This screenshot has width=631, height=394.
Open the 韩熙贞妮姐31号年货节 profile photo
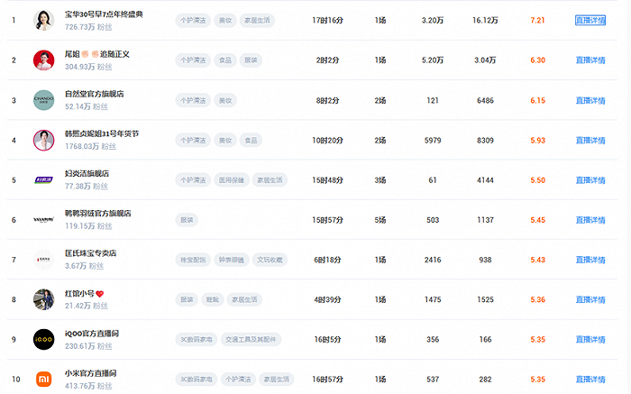point(44,140)
